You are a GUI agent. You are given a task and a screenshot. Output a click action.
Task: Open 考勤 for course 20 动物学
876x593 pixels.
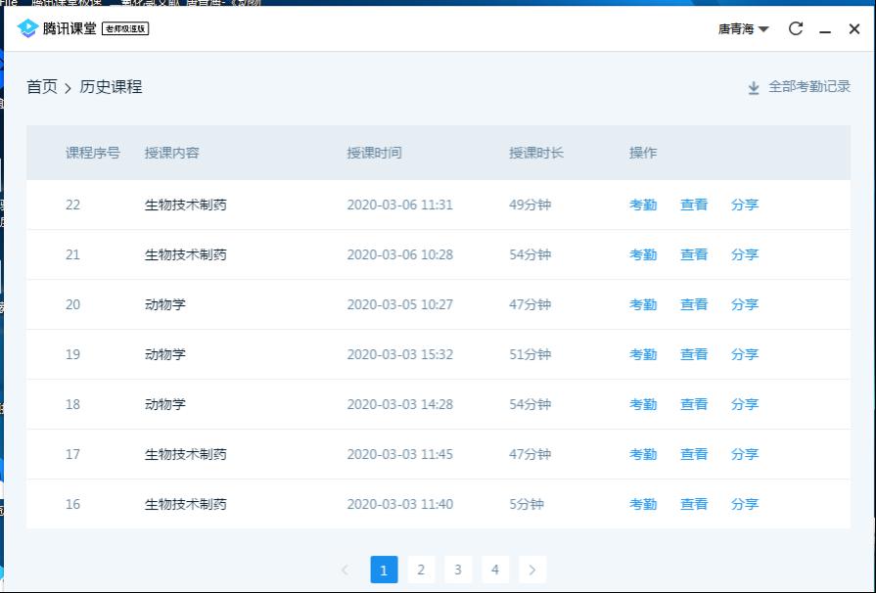(x=643, y=305)
